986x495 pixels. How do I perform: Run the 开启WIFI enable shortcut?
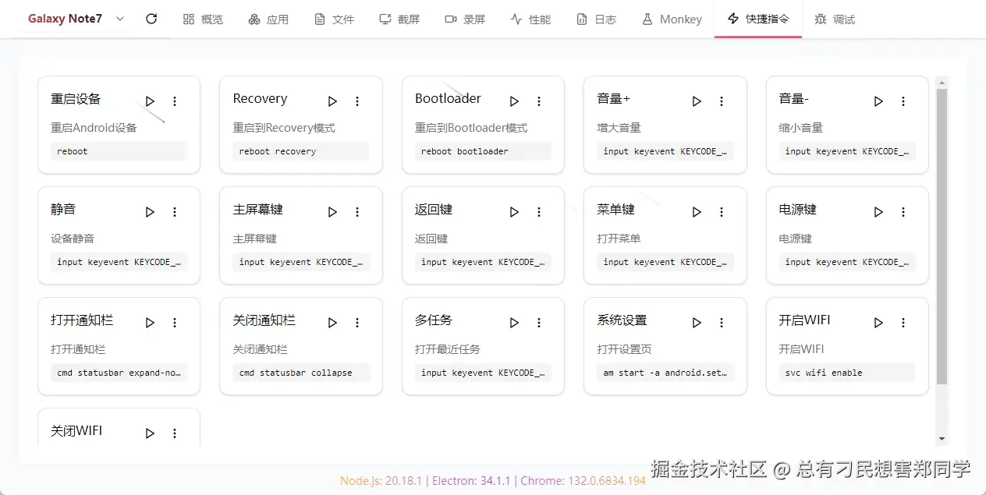[x=878, y=322]
